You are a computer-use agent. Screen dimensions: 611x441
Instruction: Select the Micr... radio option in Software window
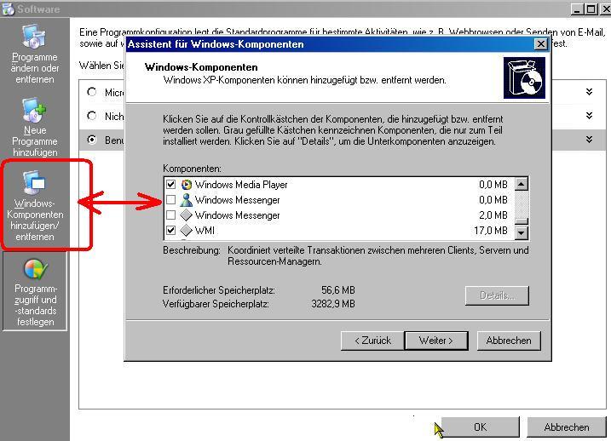92,92
